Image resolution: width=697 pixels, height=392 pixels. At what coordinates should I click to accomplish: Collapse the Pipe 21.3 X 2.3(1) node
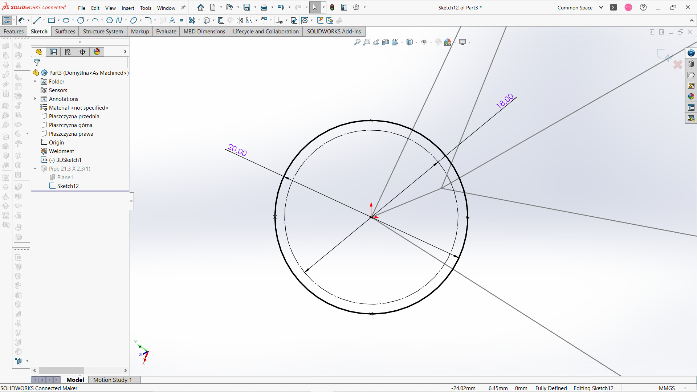click(35, 168)
